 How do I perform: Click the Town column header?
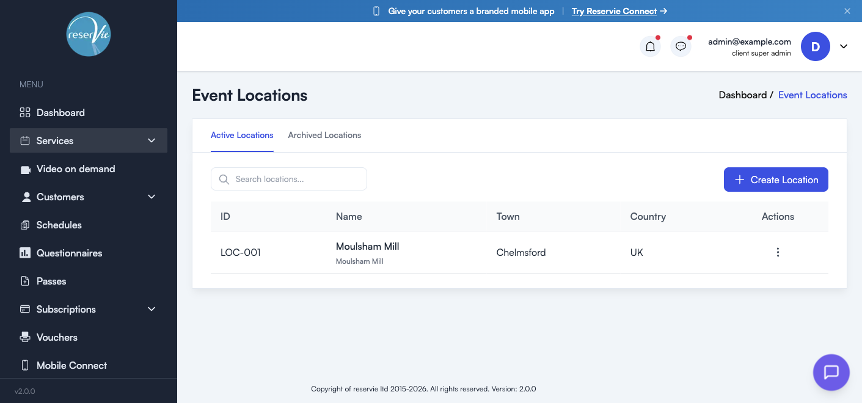[508, 216]
